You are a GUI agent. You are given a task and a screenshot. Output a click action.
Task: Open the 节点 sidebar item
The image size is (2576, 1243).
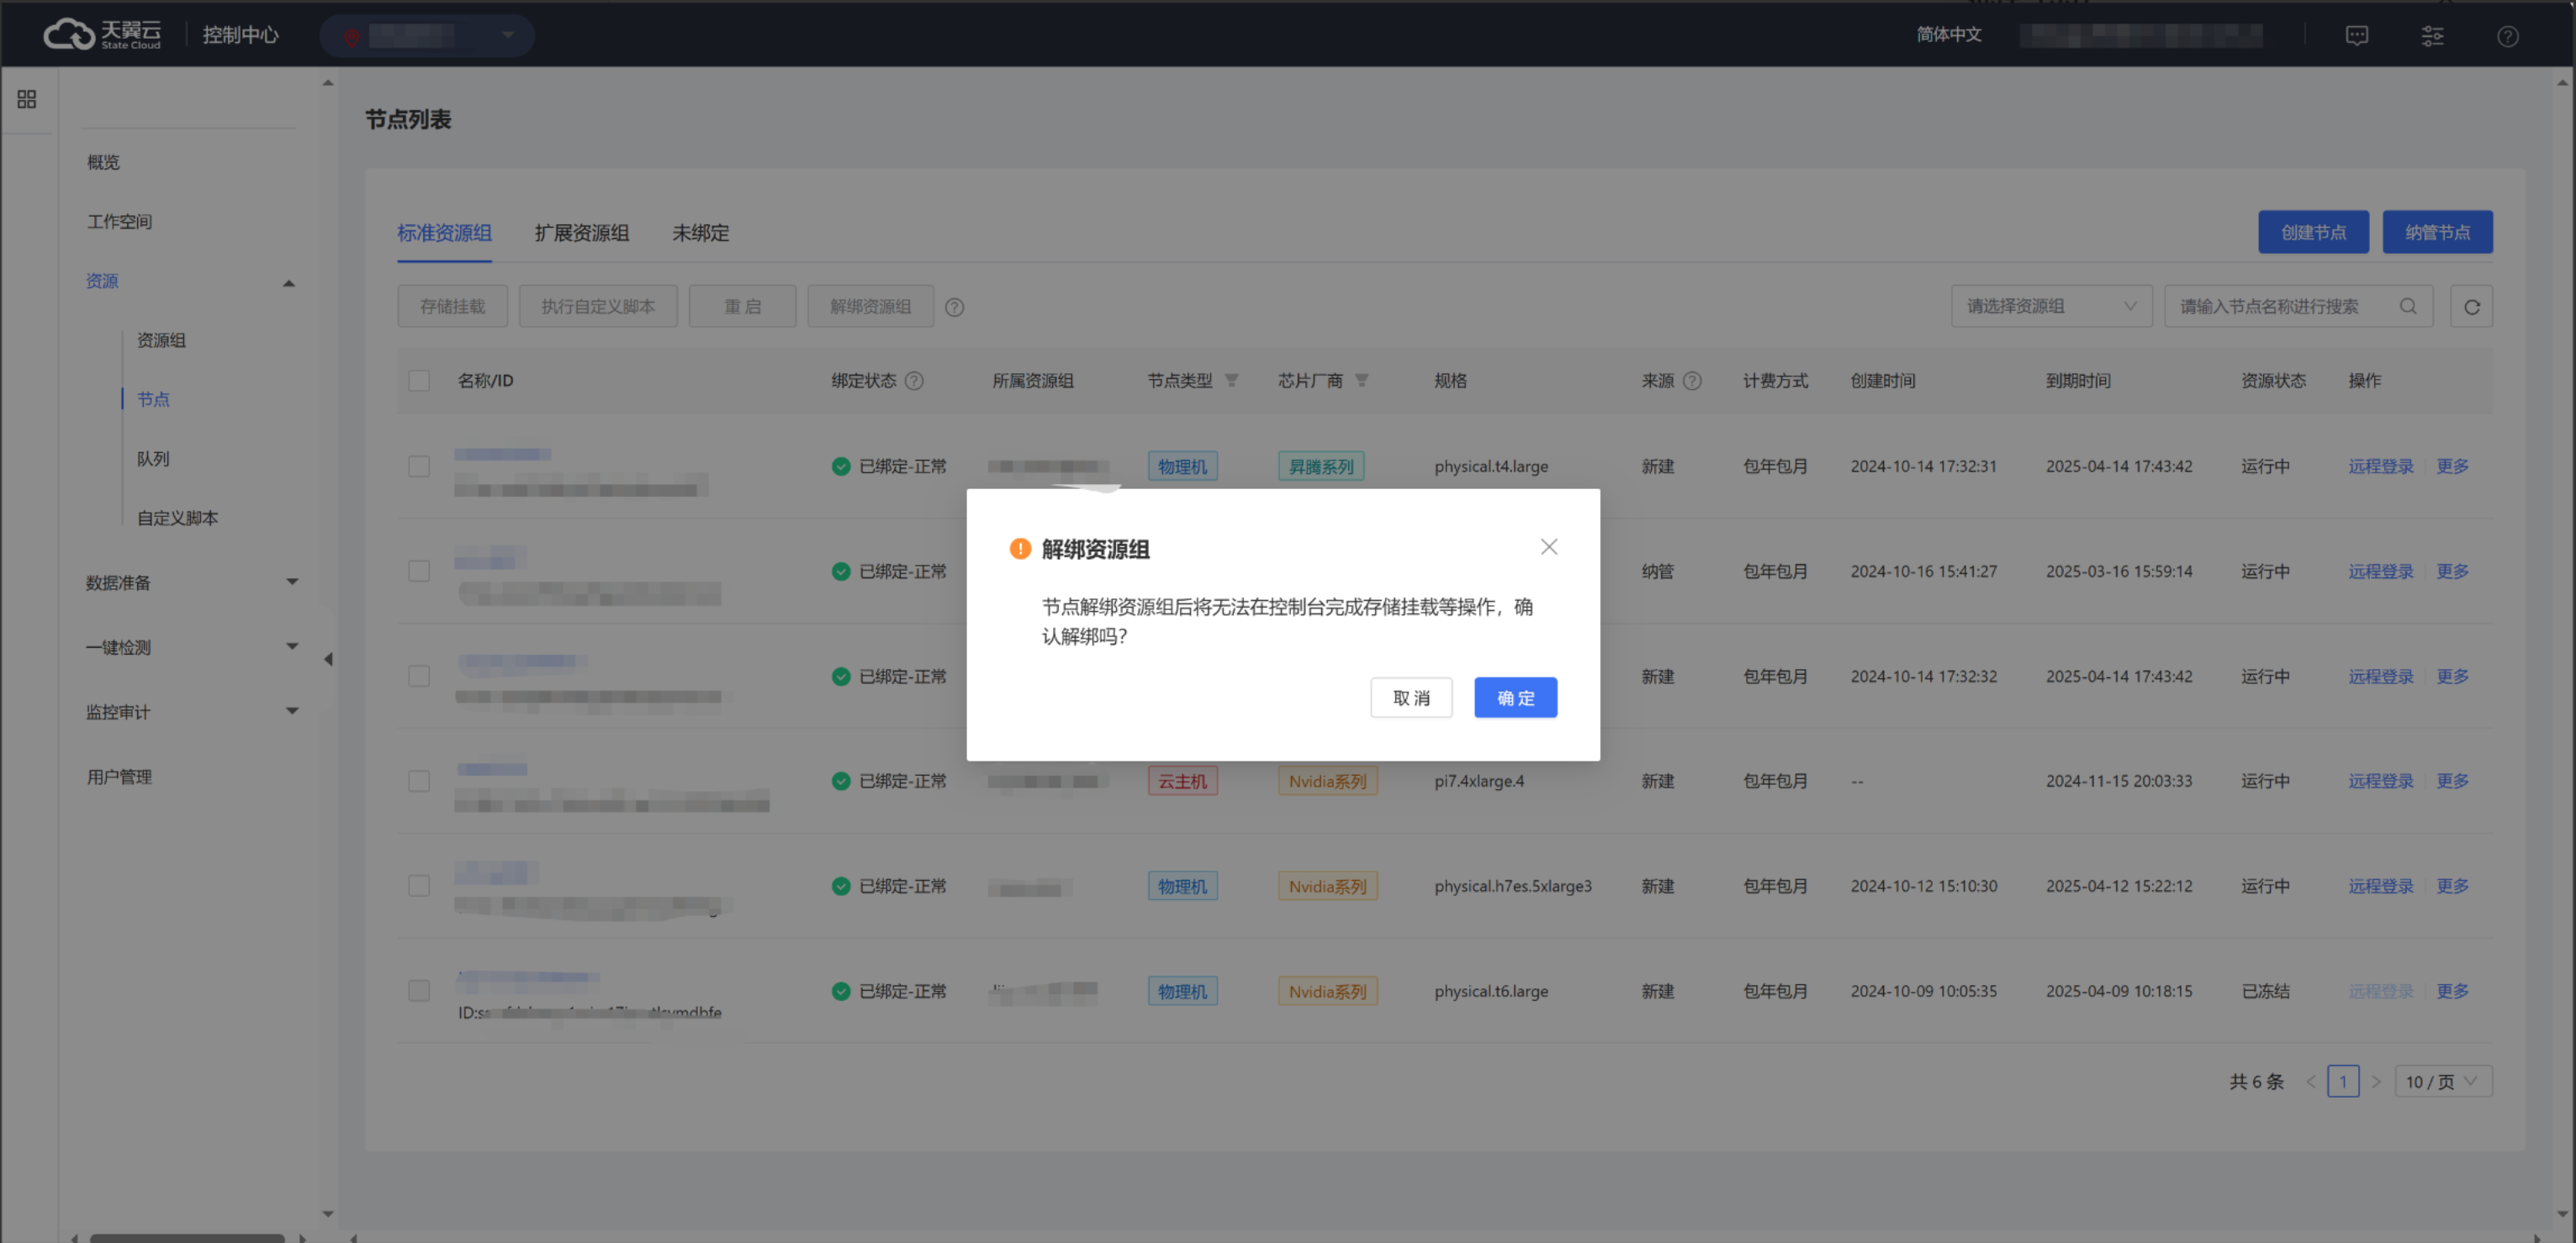153,400
